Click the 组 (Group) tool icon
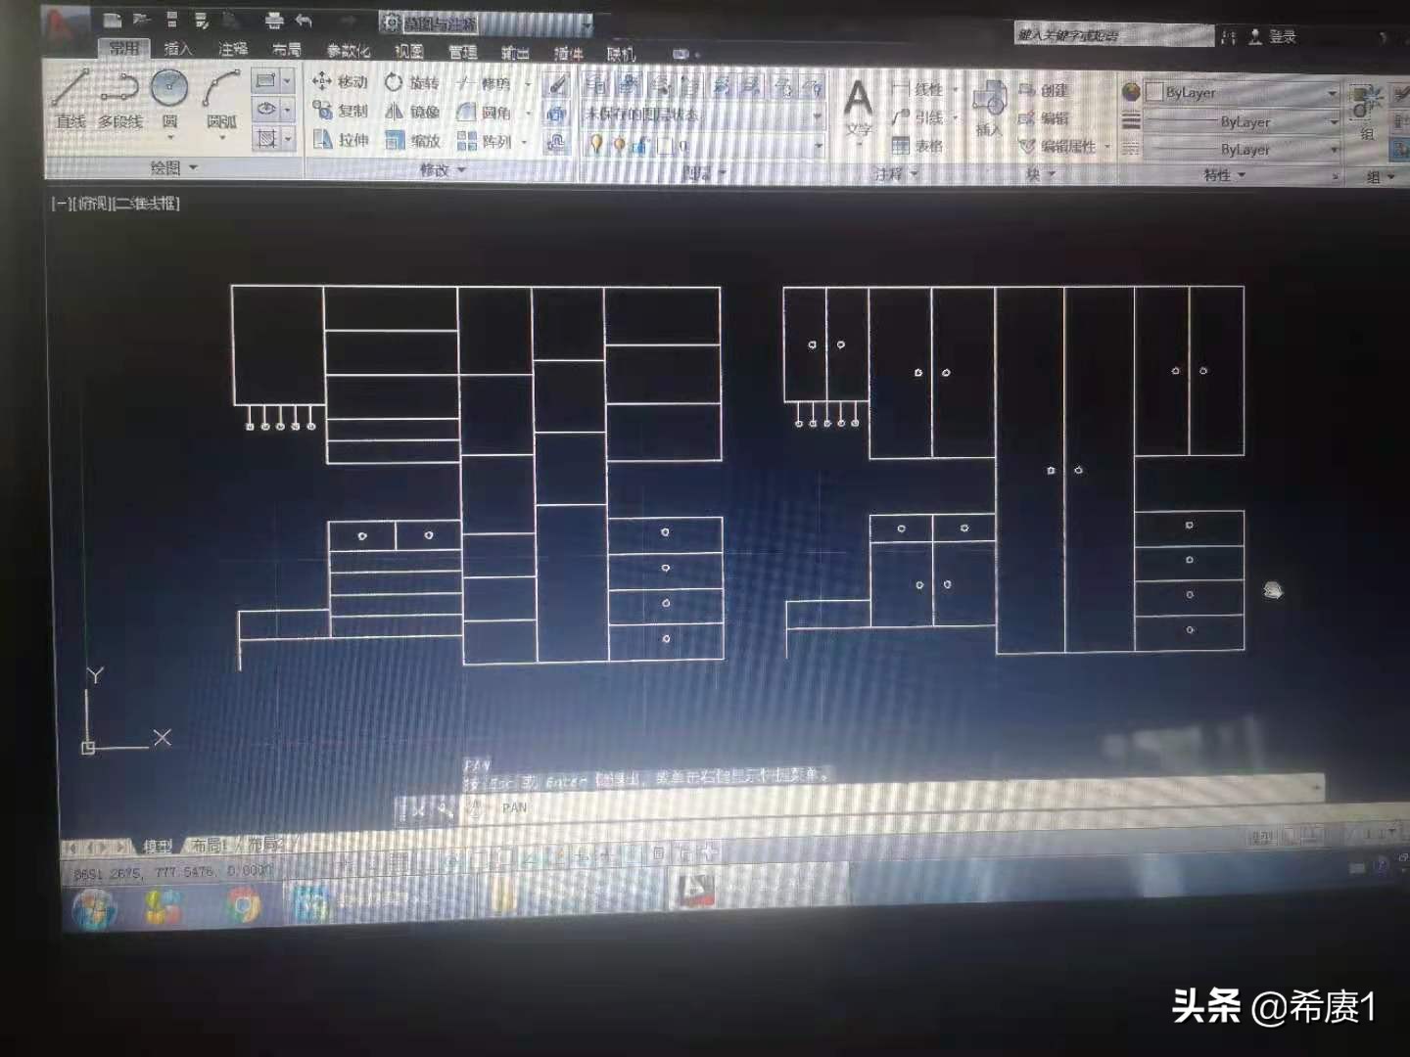 point(1366,103)
